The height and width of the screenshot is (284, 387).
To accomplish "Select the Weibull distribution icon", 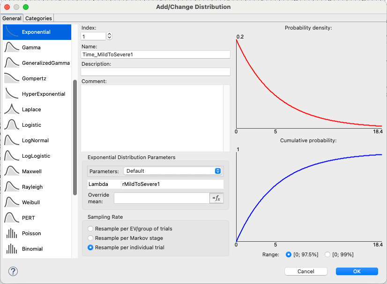I will [x=12, y=202].
